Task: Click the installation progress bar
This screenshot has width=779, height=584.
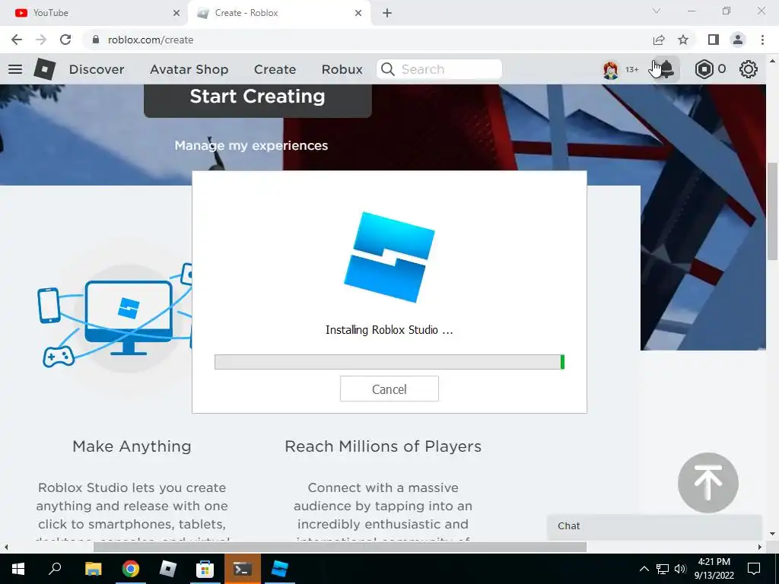Action: pos(389,362)
